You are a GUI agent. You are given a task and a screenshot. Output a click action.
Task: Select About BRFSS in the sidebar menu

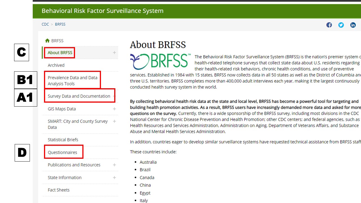[x=59, y=52]
